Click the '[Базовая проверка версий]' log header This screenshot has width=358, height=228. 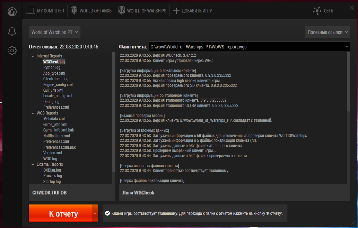(142, 116)
